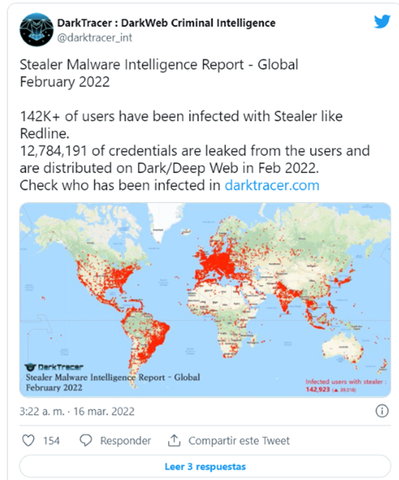Click the tweet text mentioning 12,784,191 credentials
The height and width of the screenshot is (480, 399).
pyautogui.click(x=195, y=159)
